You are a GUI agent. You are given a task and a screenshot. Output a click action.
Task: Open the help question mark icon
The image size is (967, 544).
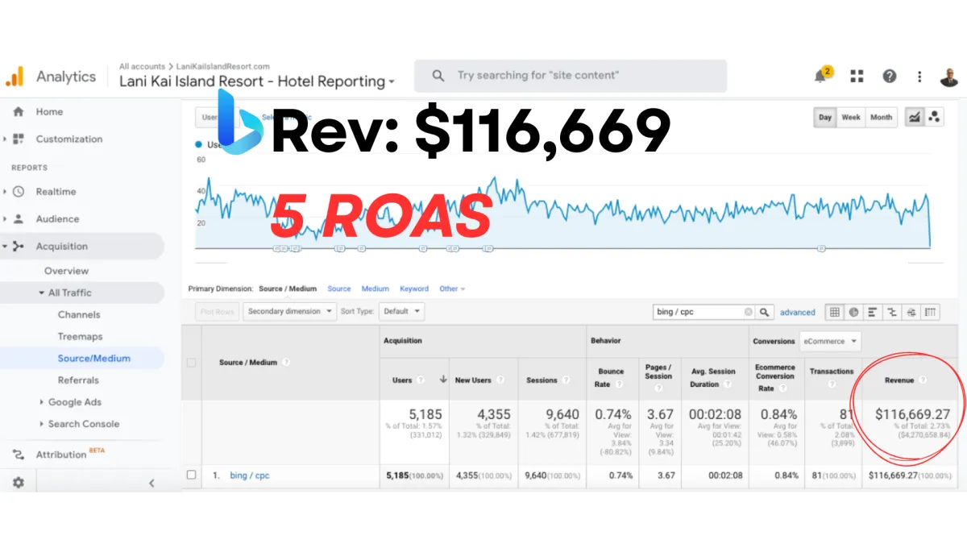(x=889, y=76)
